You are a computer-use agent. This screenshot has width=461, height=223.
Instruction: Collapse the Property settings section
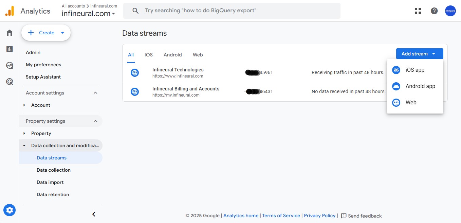click(x=95, y=121)
